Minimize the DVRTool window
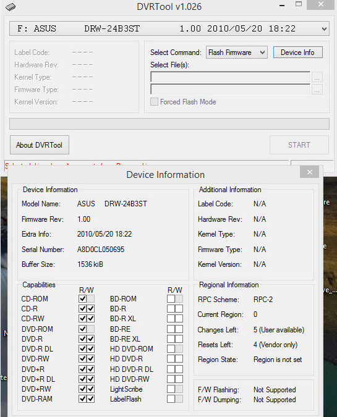This screenshot has width=337, height=417. [x=282, y=5]
